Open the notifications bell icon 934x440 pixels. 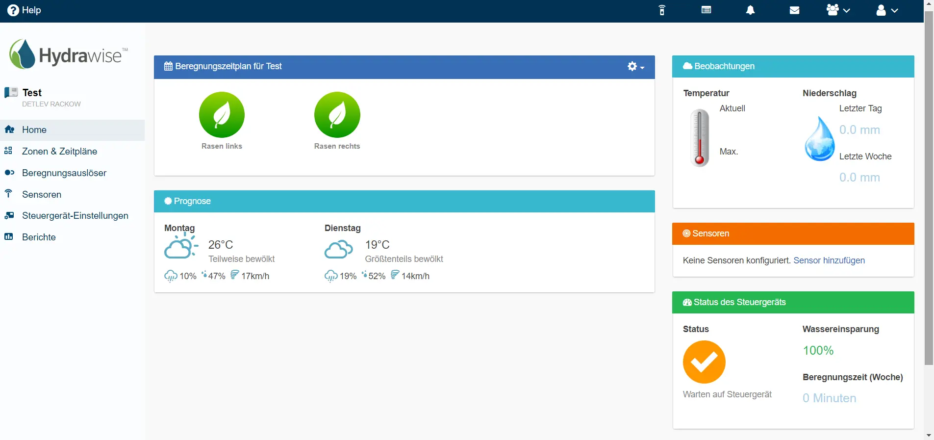[x=750, y=10]
